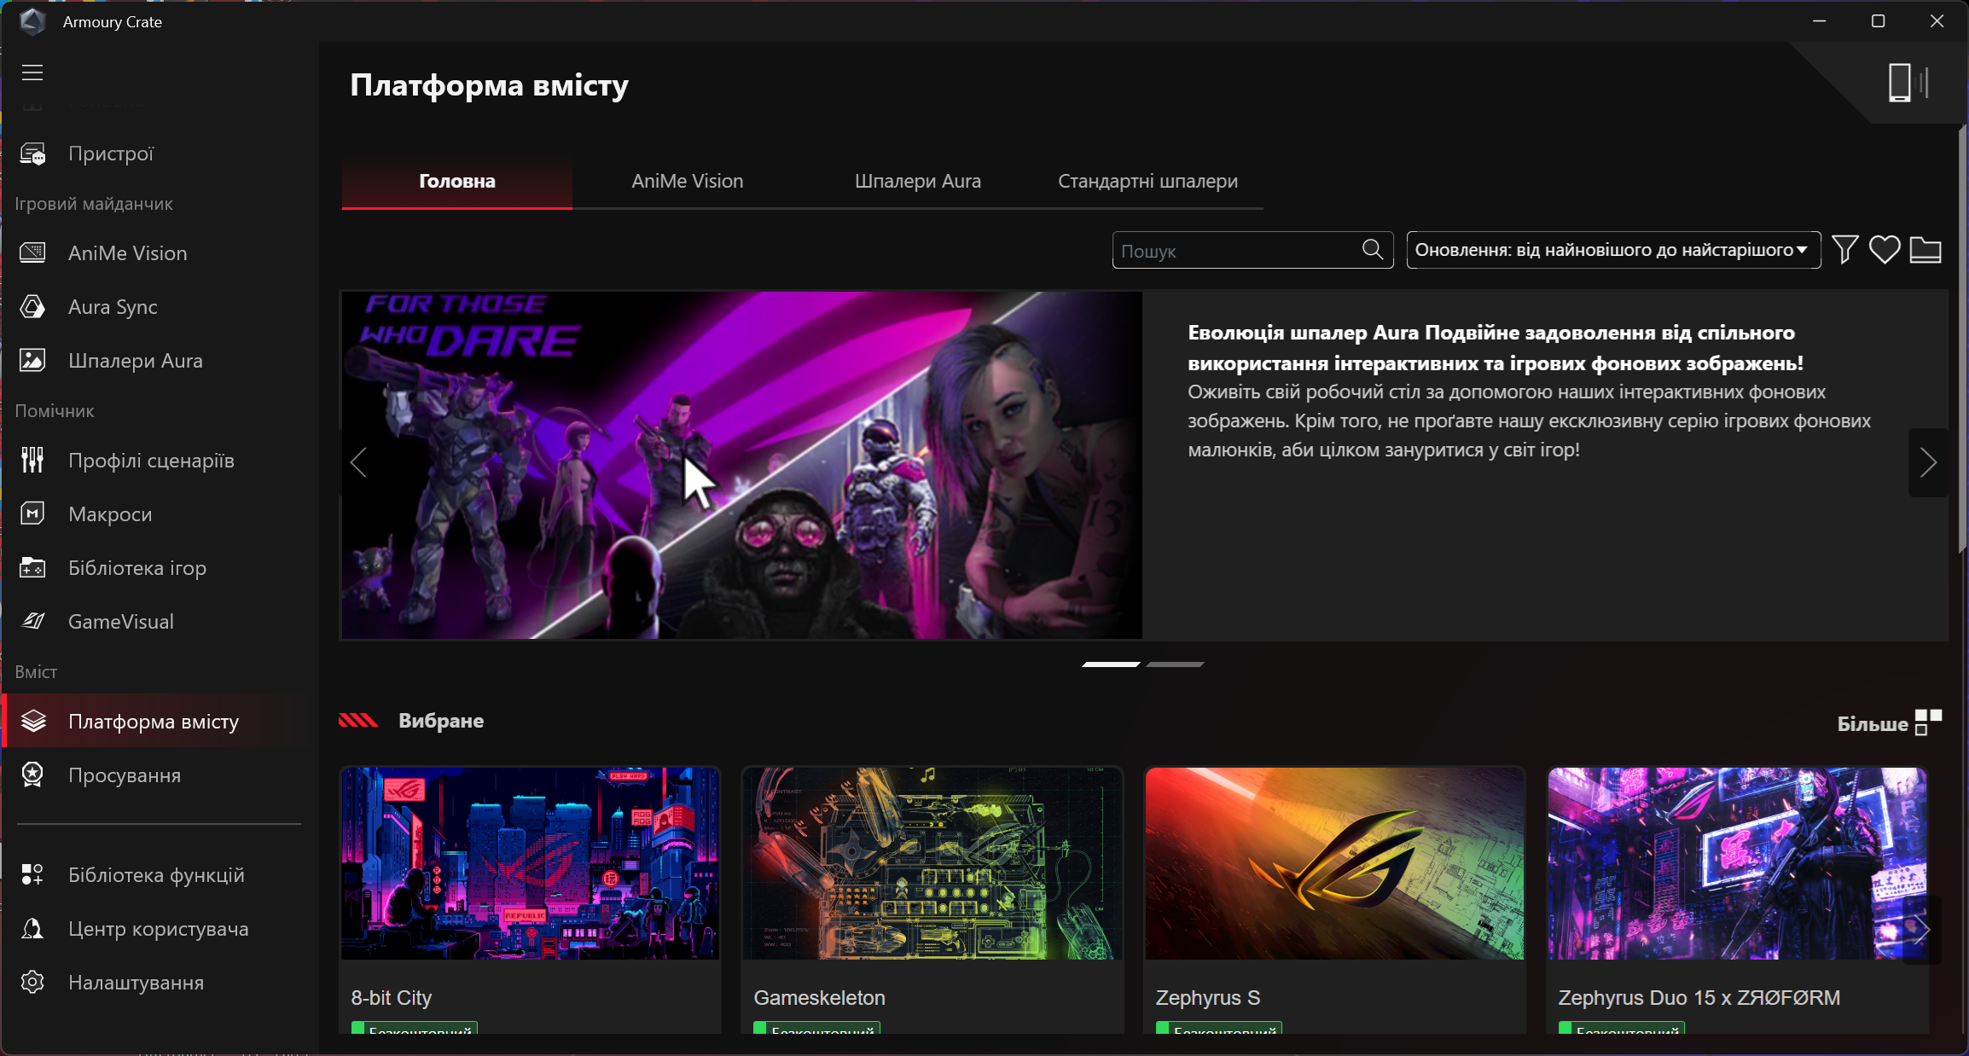Expand the Оновлення sort dropdown
The image size is (1969, 1056).
[1612, 250]
